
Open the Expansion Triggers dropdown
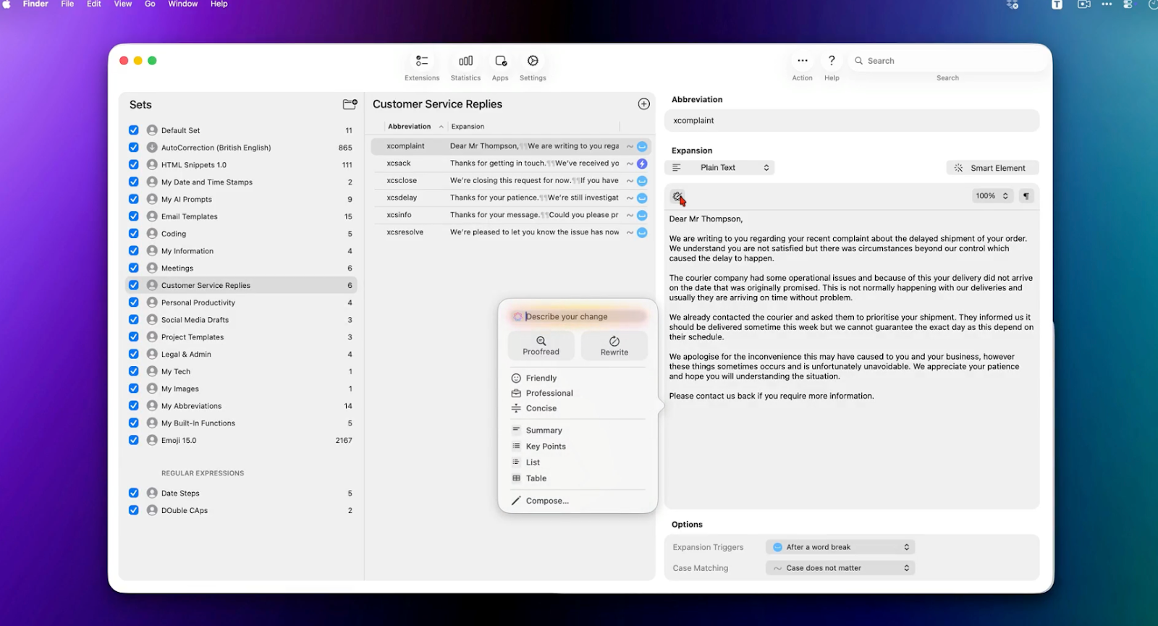tap(840, 547)
